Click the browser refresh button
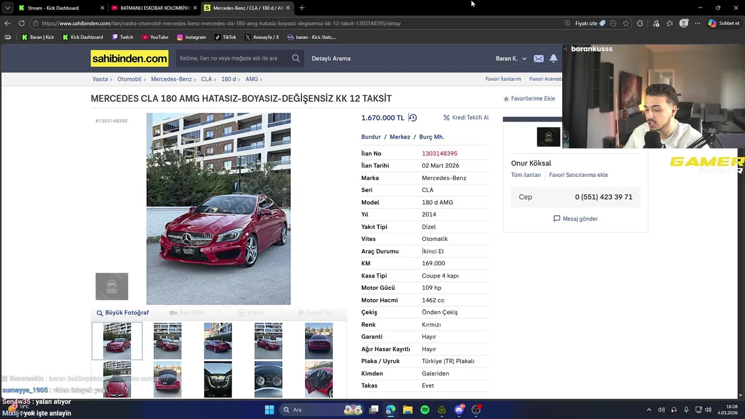Image resolution: width=745 pixels, height=419 pixels. click(22, 23)
